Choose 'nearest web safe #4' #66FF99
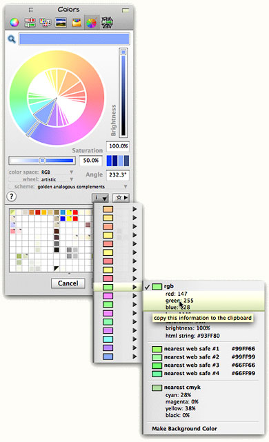269x442 pixels. pyautogui.click(x=204, y=373)
